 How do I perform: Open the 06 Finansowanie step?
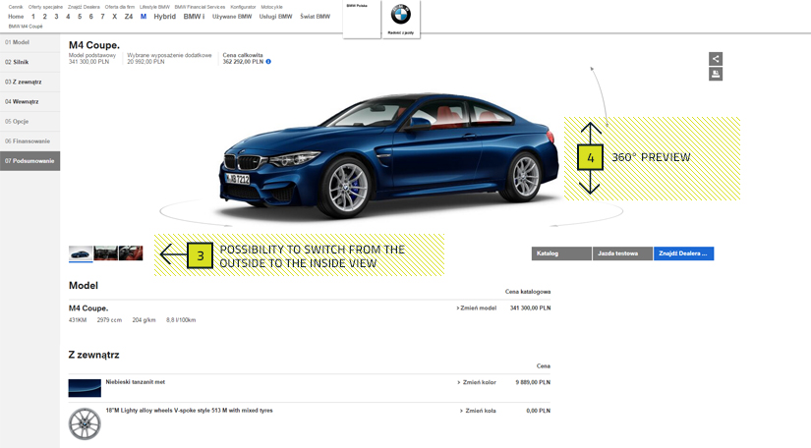click(x=29, y=141)
